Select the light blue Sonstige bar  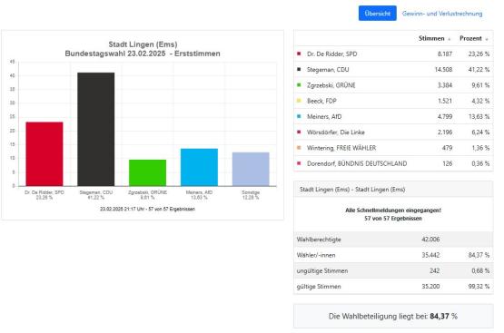click(251, 170)
